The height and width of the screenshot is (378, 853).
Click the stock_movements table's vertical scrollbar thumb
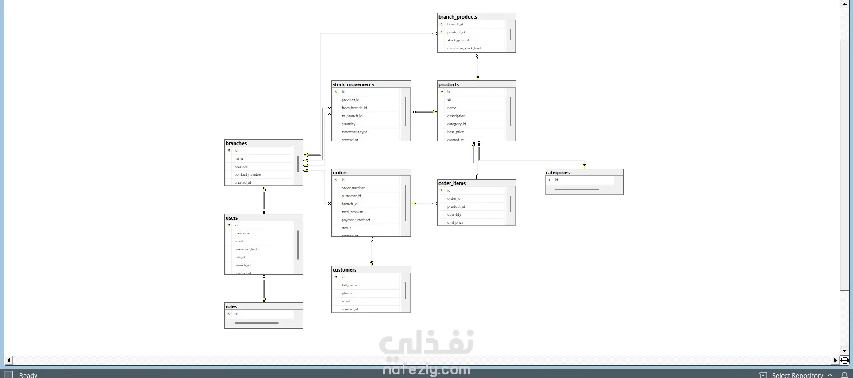(x=405, y=112)
